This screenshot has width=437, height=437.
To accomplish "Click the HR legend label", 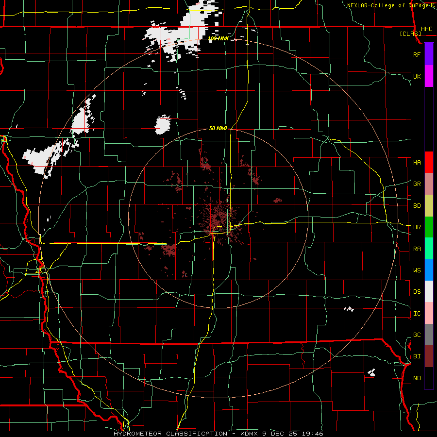I will point(417,227).
